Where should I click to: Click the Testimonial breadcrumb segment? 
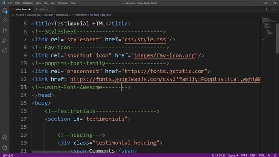click(x=62, y=15)
